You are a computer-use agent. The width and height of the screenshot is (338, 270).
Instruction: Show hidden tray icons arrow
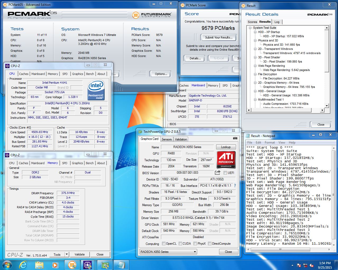click(292, 265)
